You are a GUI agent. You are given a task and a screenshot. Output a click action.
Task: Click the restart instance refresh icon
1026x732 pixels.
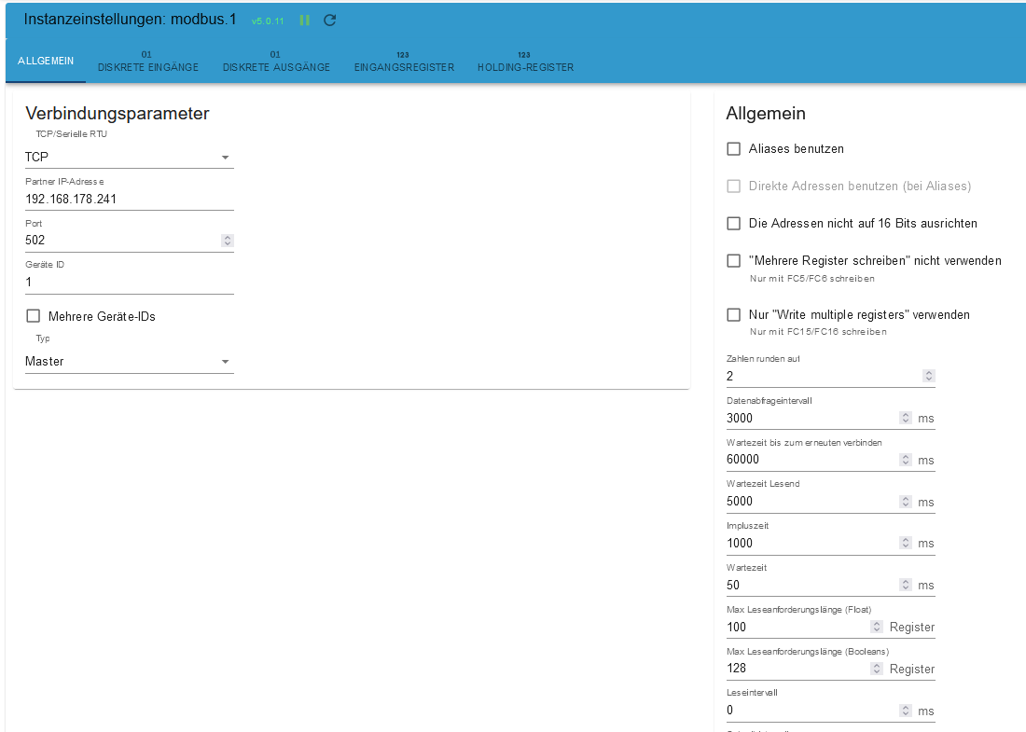[x=329, y=20]
